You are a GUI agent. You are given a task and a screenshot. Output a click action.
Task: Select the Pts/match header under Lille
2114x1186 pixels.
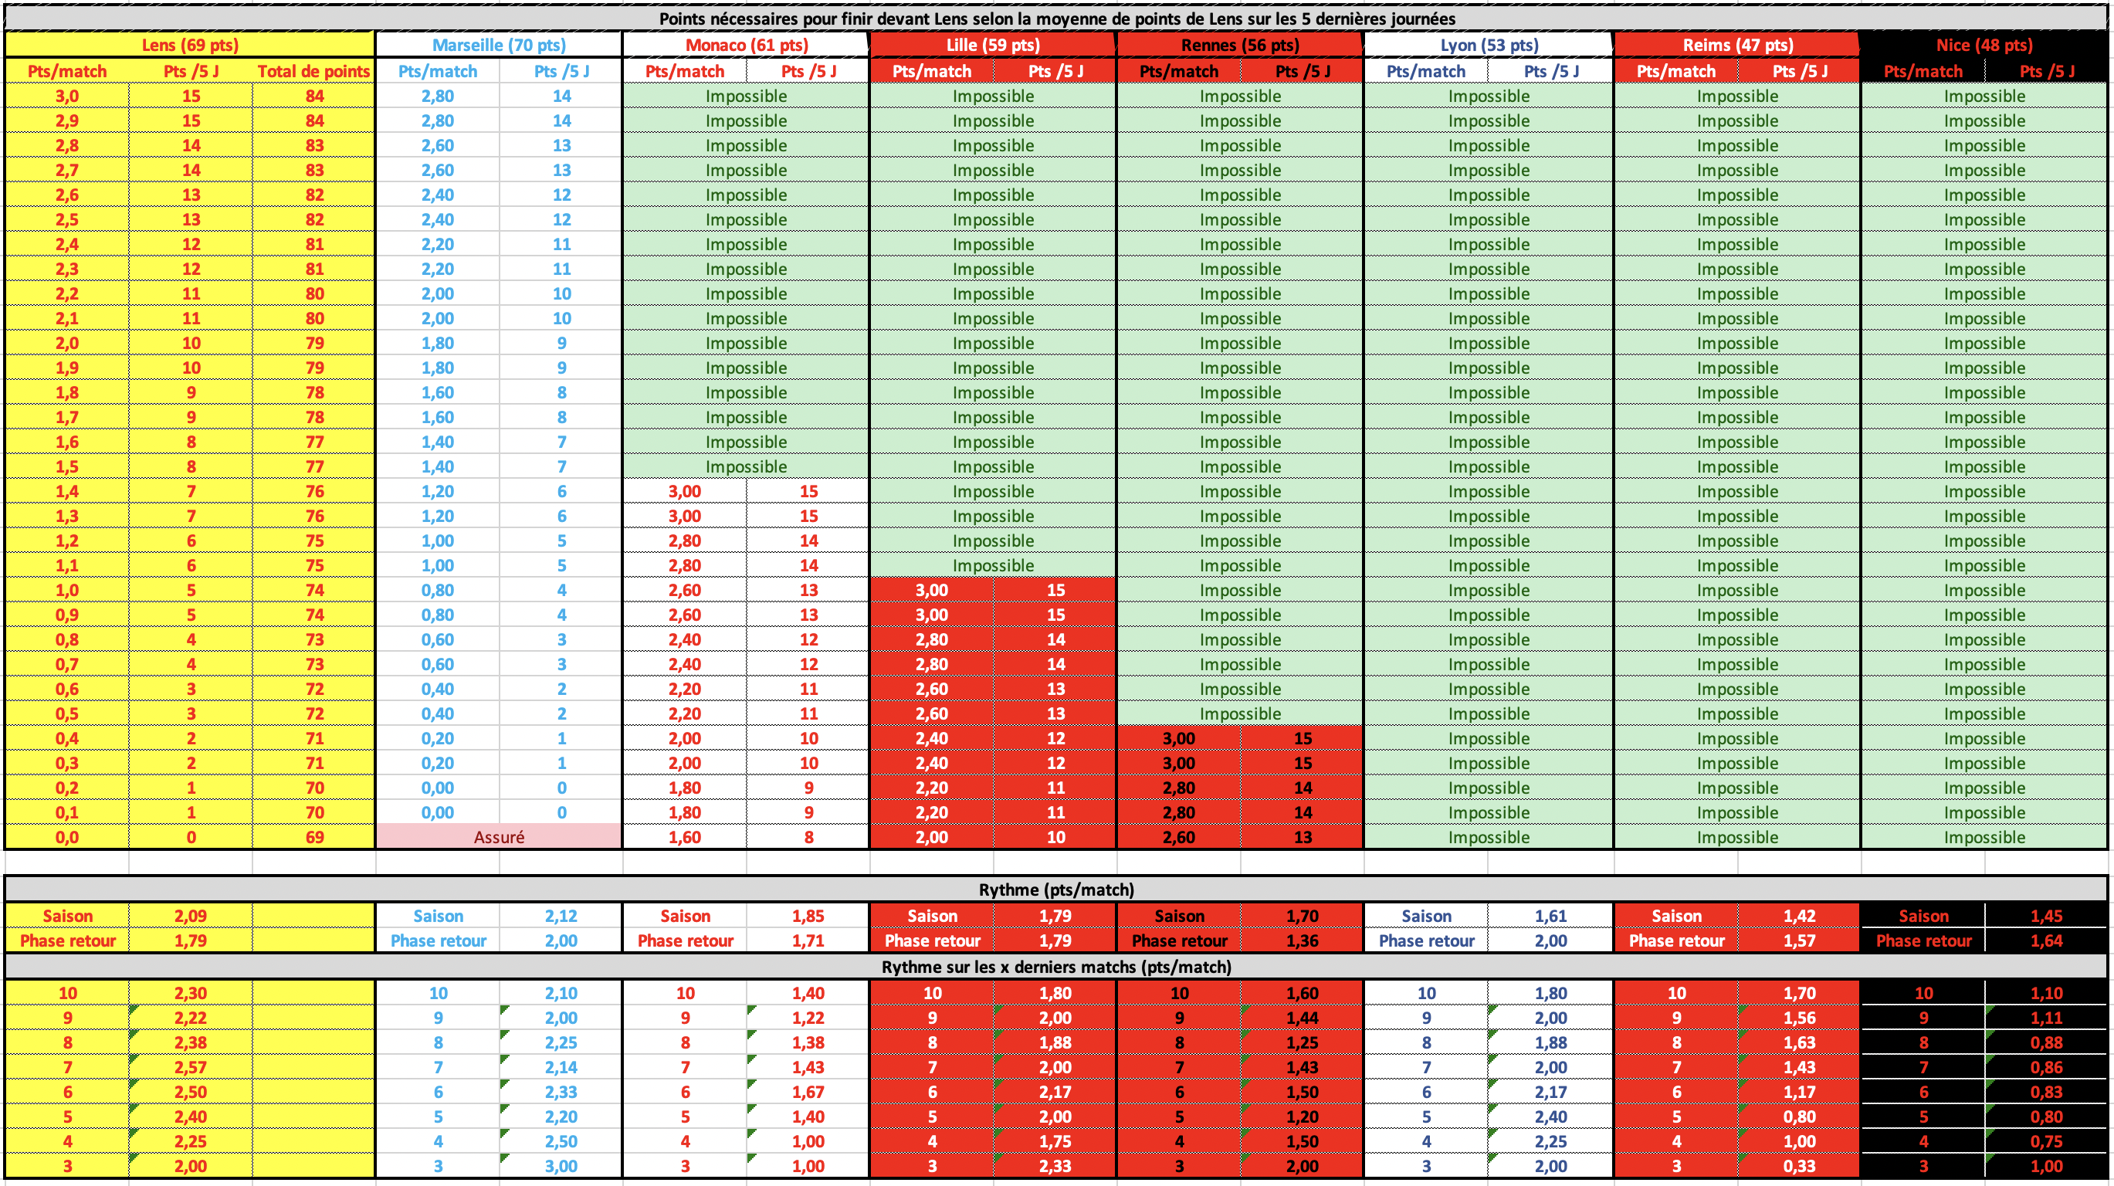932,71
